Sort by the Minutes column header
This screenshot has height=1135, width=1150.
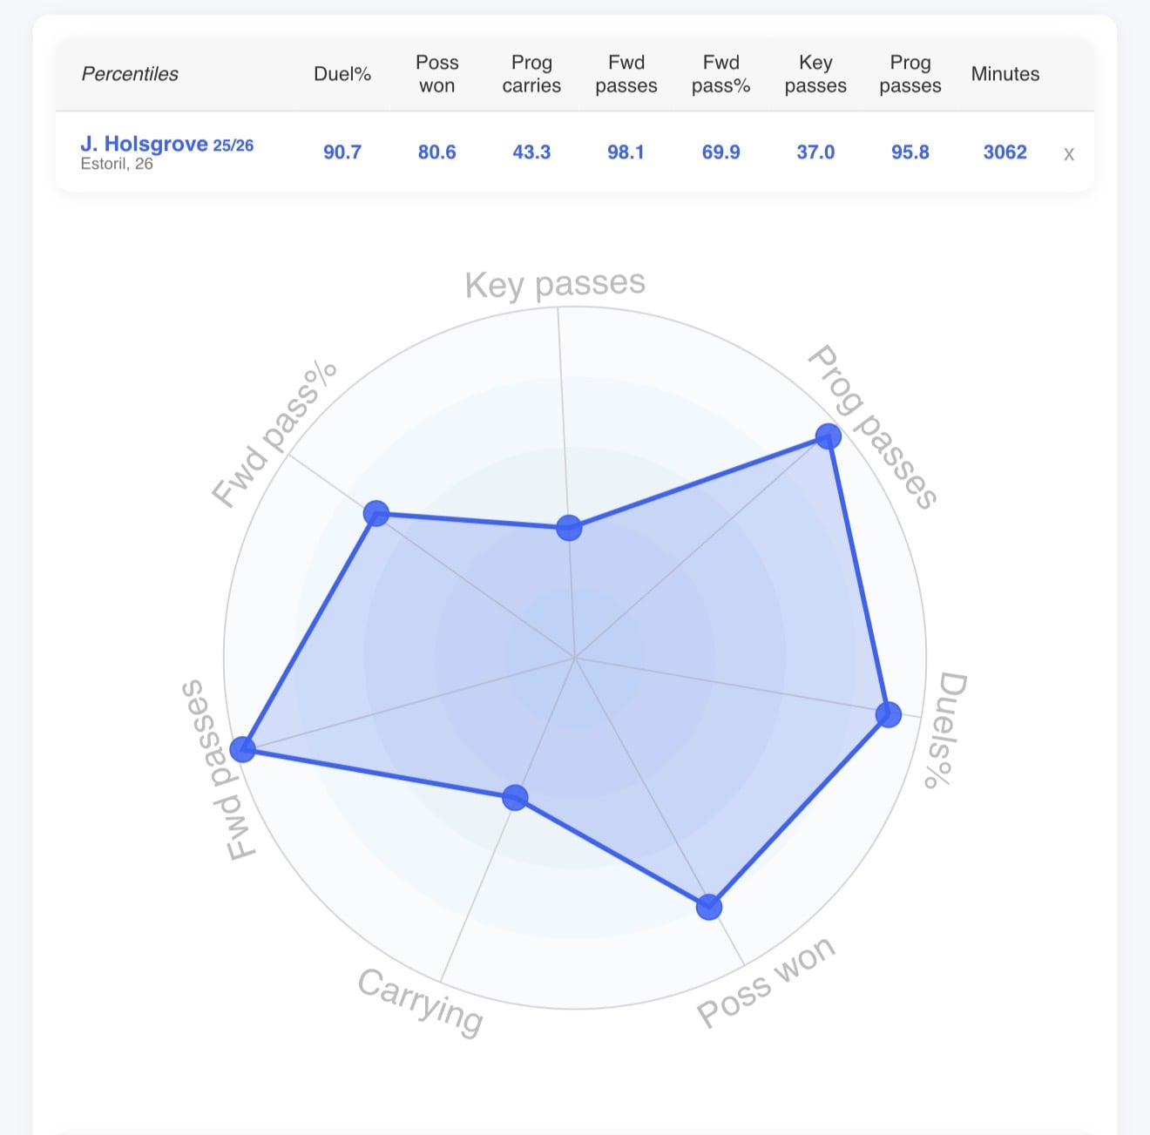pyautogui.click(x=1005, y=74)
